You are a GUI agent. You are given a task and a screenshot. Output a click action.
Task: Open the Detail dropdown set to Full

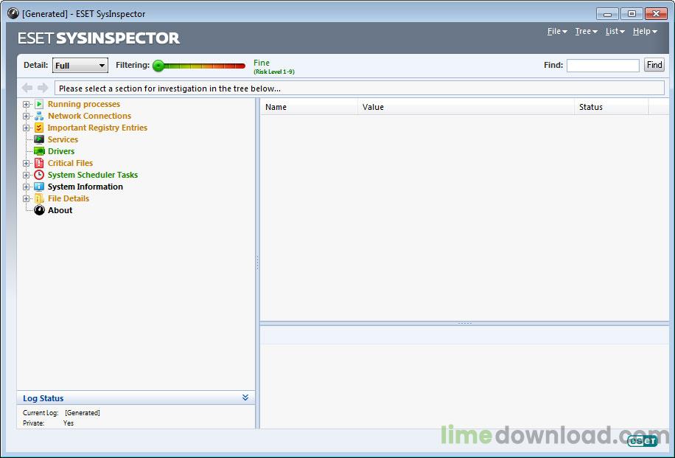(x=80, y=66)
